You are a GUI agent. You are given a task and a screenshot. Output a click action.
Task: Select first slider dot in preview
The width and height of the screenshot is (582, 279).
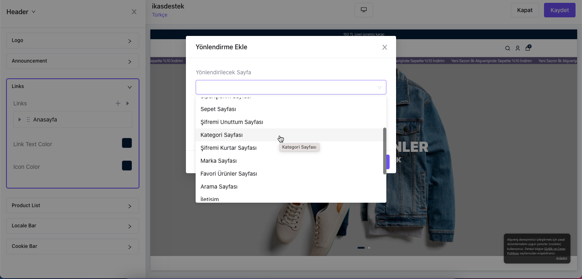(361, 248)
